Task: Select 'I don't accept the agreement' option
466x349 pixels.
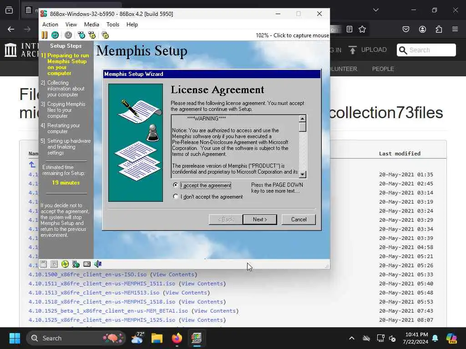Action: click(x=176, y=196)
